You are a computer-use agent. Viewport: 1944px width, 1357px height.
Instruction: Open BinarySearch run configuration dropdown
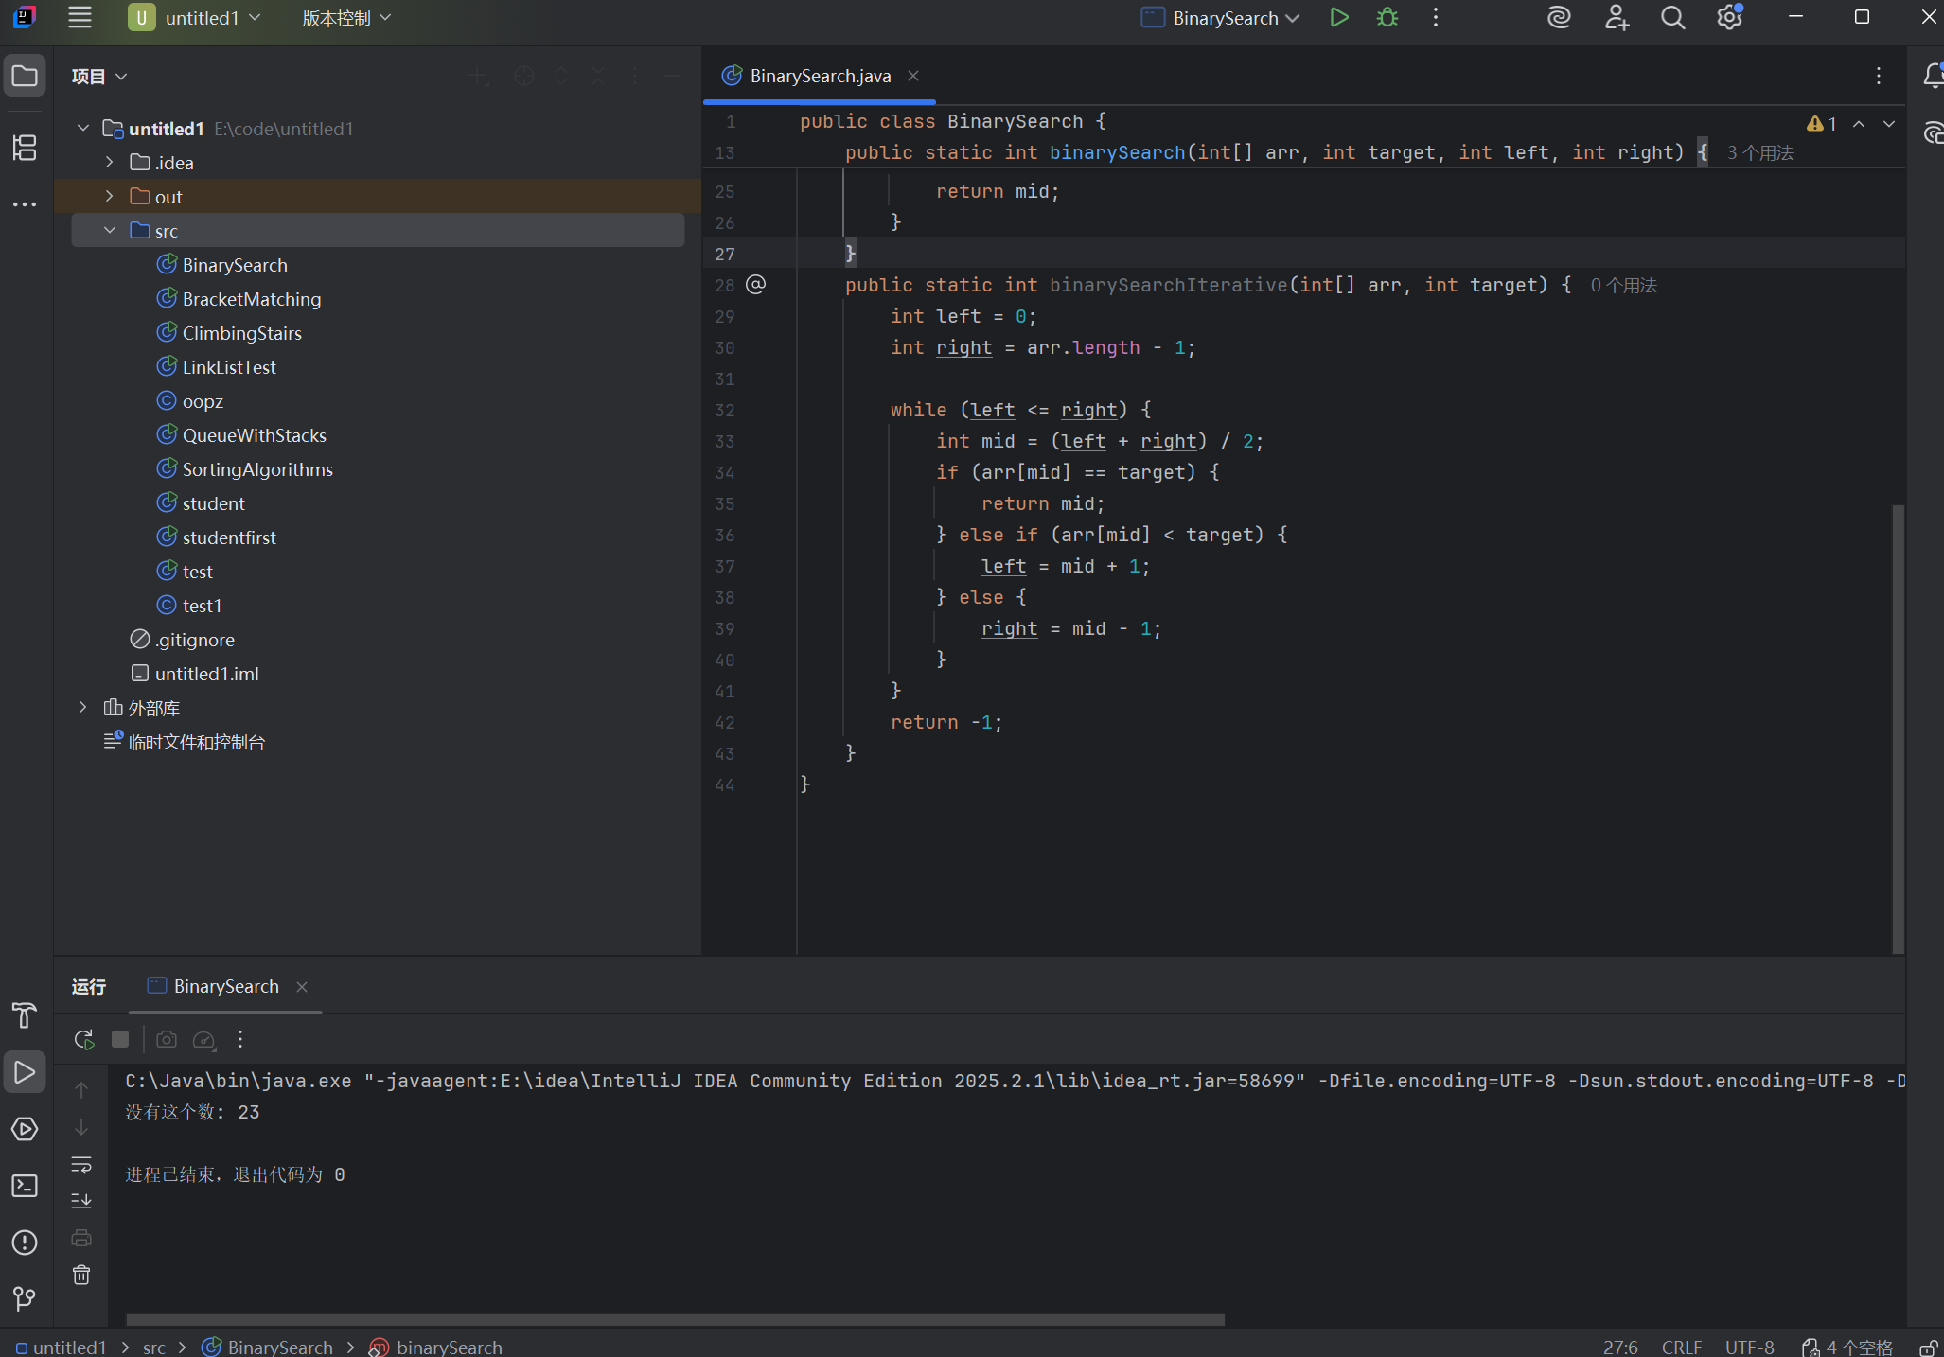click(1221, 18)
